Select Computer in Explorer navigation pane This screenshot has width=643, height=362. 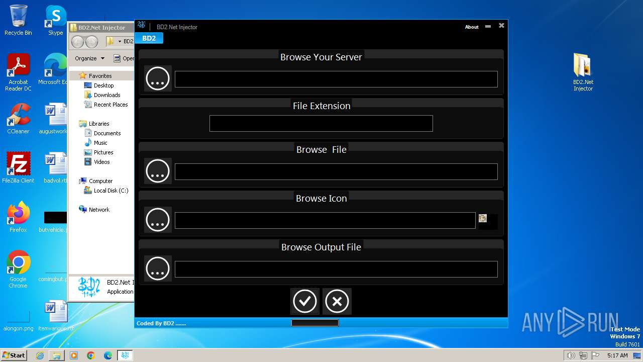point(100,181)
